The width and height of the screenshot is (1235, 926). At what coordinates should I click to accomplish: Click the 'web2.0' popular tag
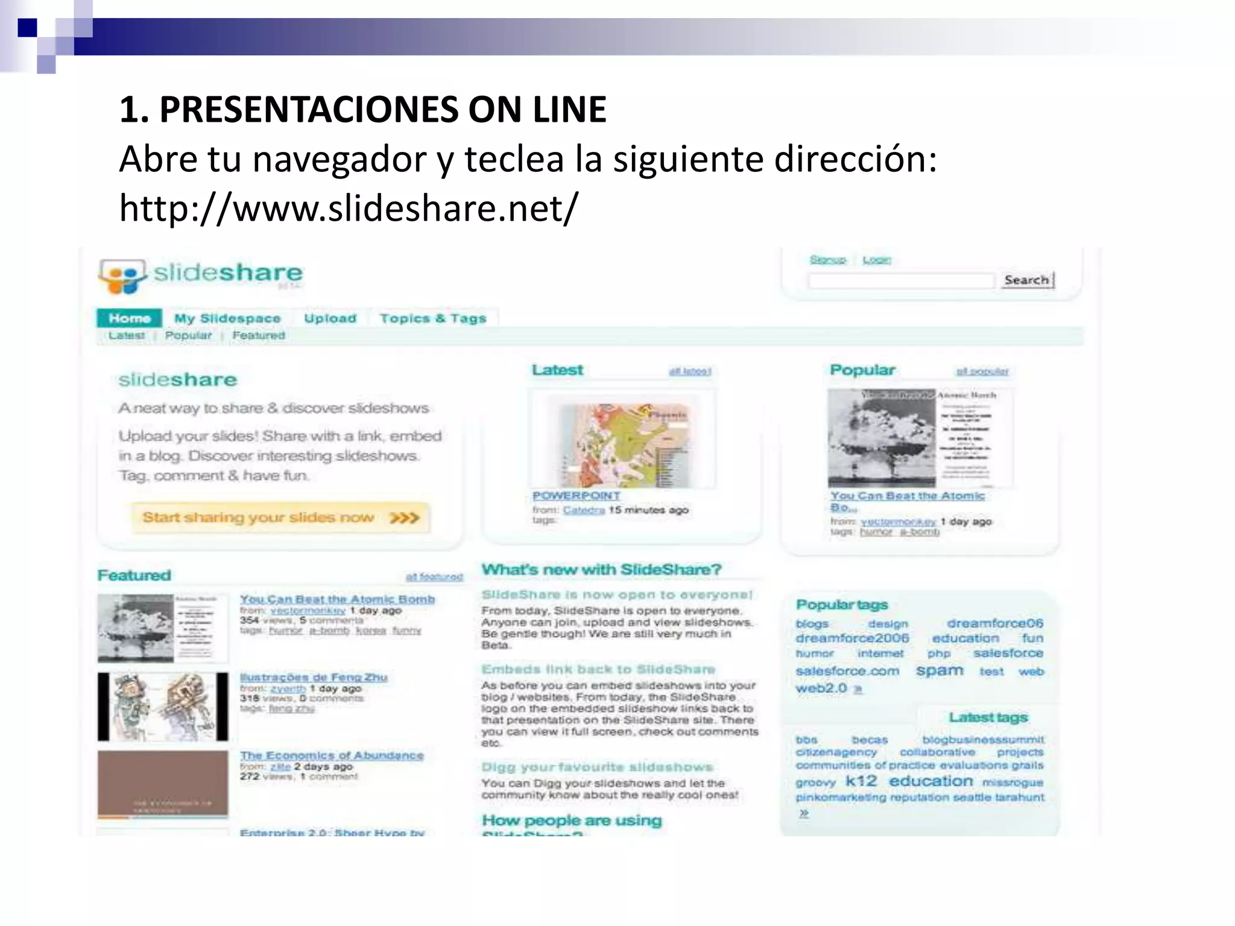[821, 688]
